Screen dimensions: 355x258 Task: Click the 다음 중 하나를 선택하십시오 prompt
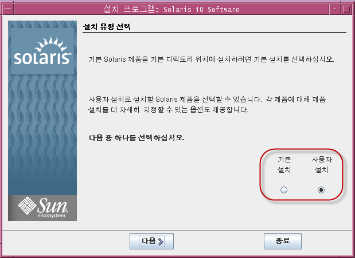pos(136,137)
